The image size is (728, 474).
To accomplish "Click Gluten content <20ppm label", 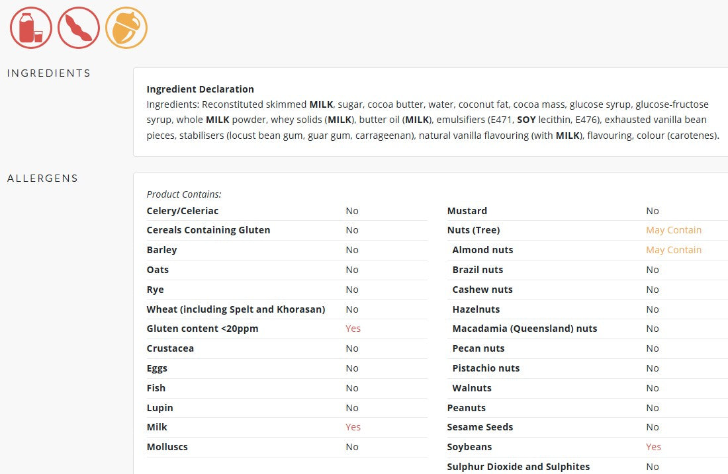I will point(203,329).
